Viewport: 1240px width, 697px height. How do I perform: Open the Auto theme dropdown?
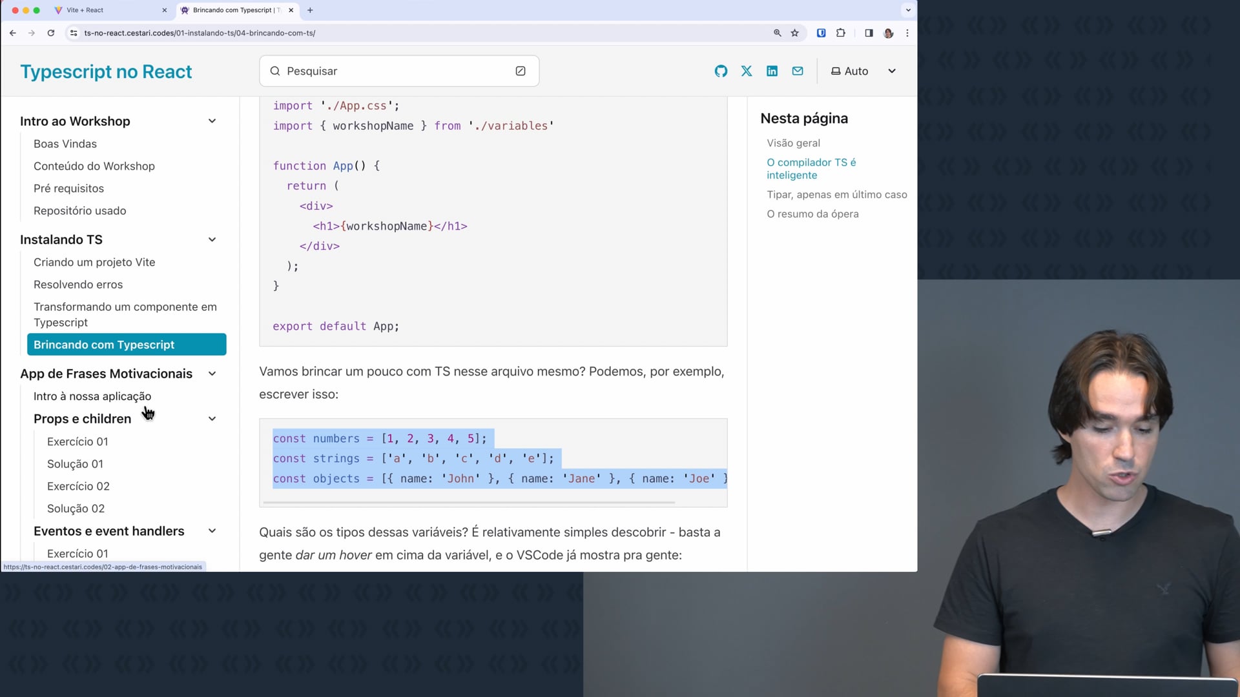(863, 71)
